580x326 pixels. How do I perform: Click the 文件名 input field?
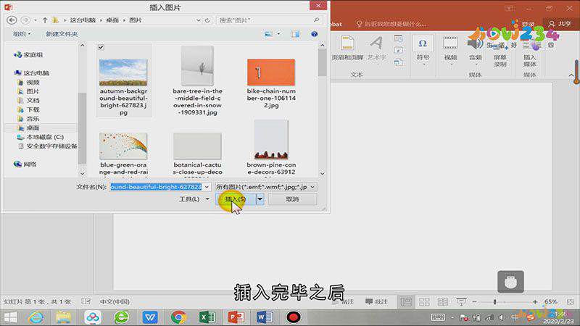156,187
